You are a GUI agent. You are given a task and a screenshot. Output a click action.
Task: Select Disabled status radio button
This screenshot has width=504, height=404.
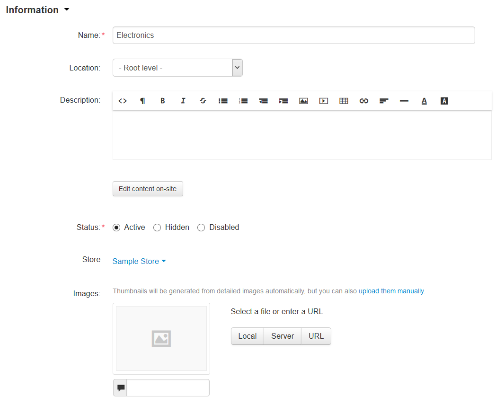pos(201,228)
